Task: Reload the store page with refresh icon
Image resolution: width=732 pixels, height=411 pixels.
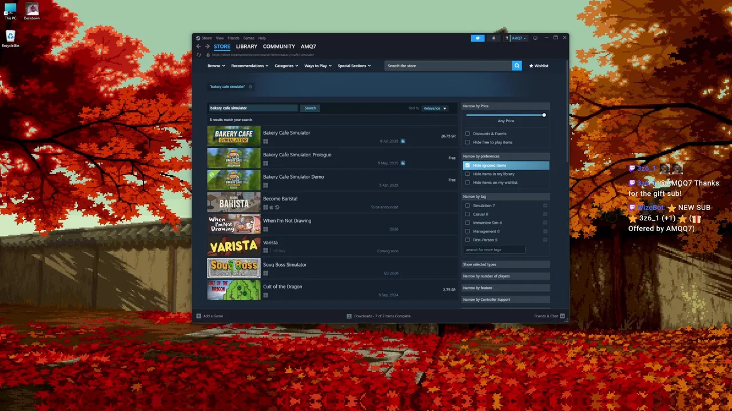Action: [199, 55]
